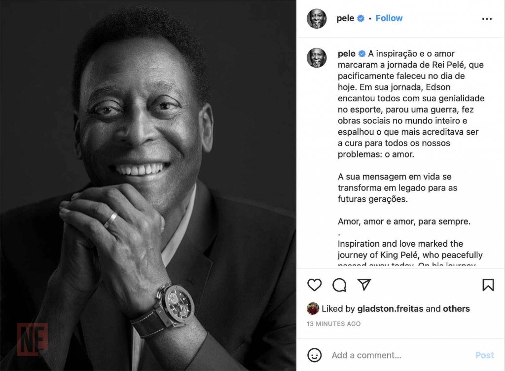
Task: Open gladston.freitas profile link
Action: click(x=391, y=308)
